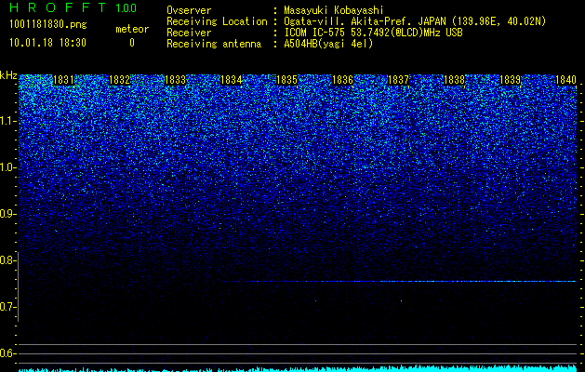The height and width of the screenshot is (372, 585).
Task: Click the 1837 time marker
Action: pos(398,80)
